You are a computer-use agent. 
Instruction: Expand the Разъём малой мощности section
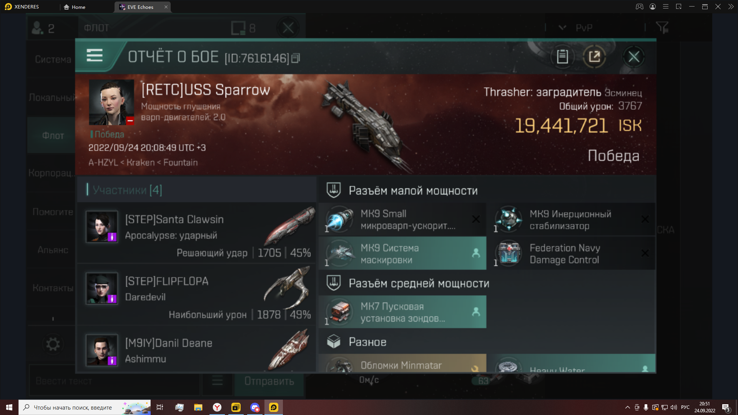(413, 190)
